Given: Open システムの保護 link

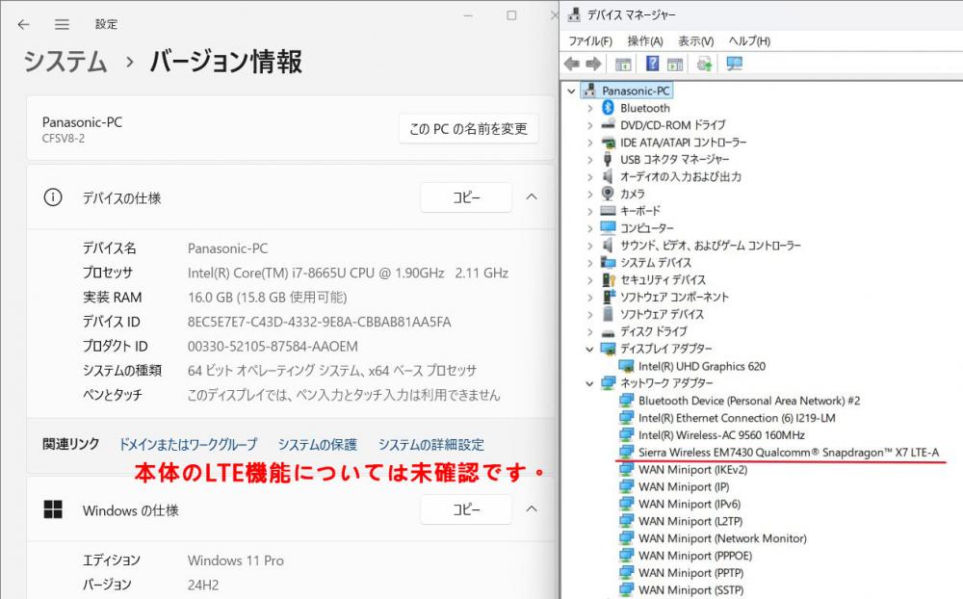Looking at the screenshot, I should (318, 444).
